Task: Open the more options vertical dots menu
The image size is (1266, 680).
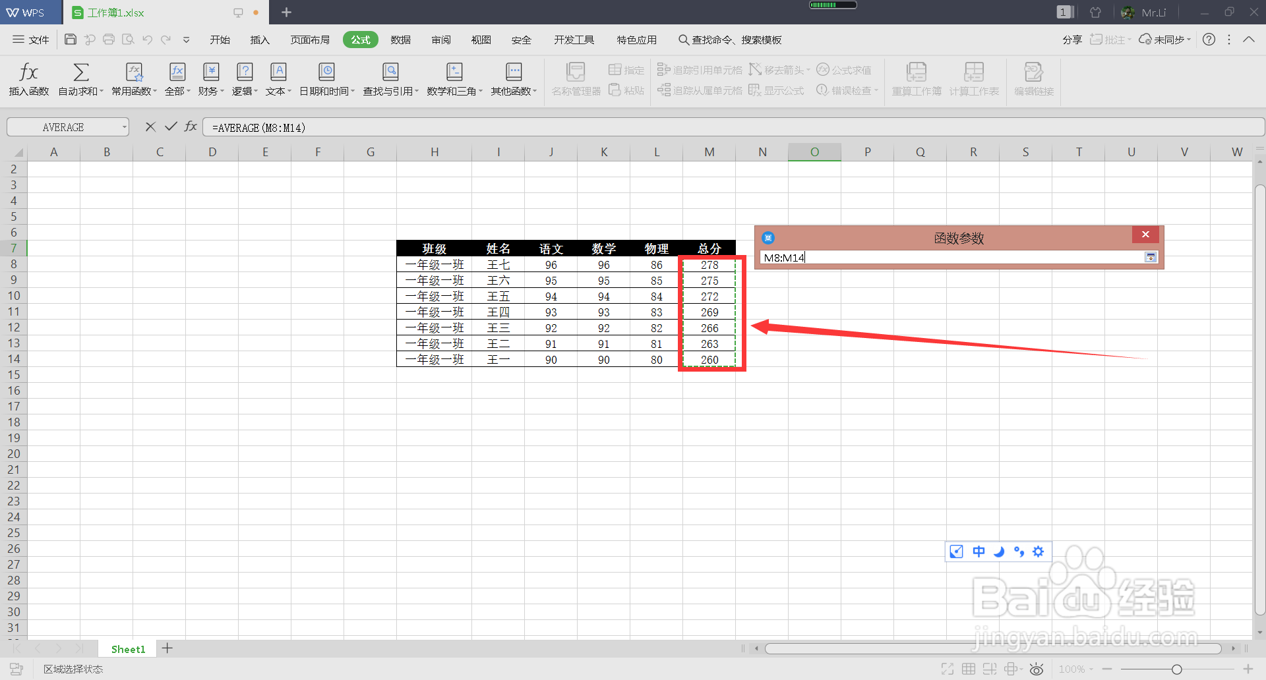Action: pos(1229,40)
